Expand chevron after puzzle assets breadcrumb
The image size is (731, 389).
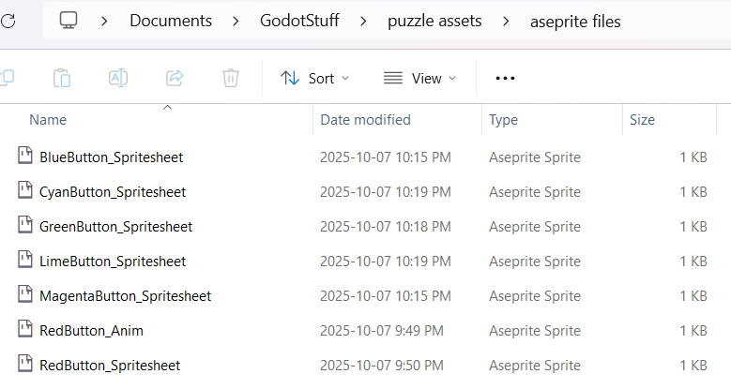click(x=507, y=21)
